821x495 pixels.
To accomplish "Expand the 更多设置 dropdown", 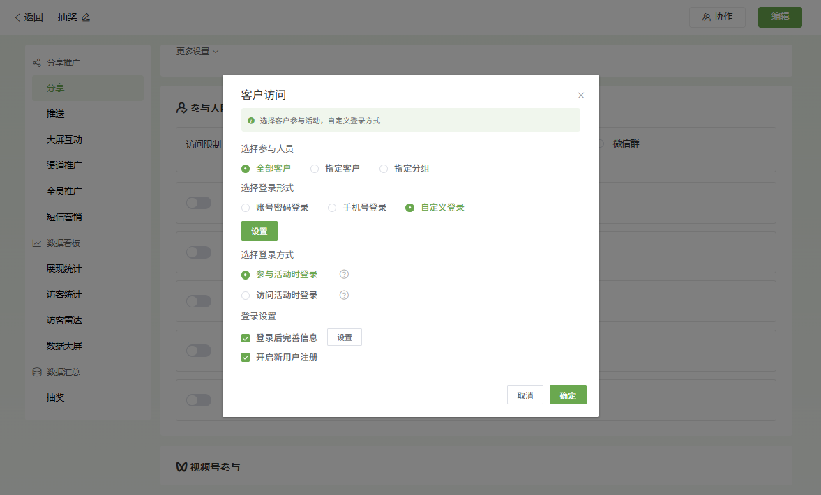I will tap(197, 52).
